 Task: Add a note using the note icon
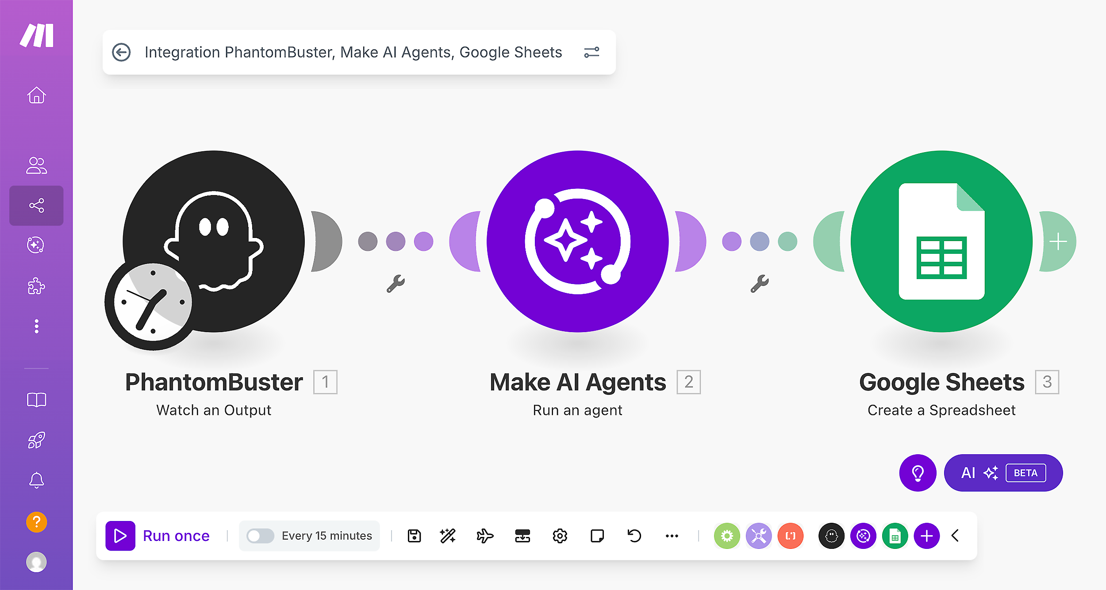597,536
